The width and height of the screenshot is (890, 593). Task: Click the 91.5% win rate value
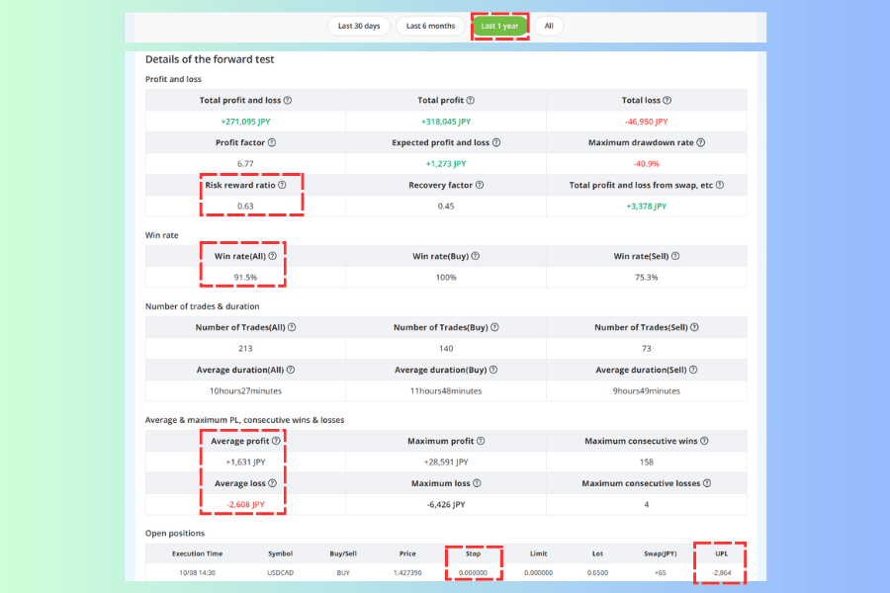coord(245,278)
